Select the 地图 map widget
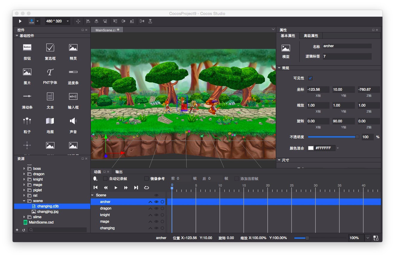 (50, 125)
